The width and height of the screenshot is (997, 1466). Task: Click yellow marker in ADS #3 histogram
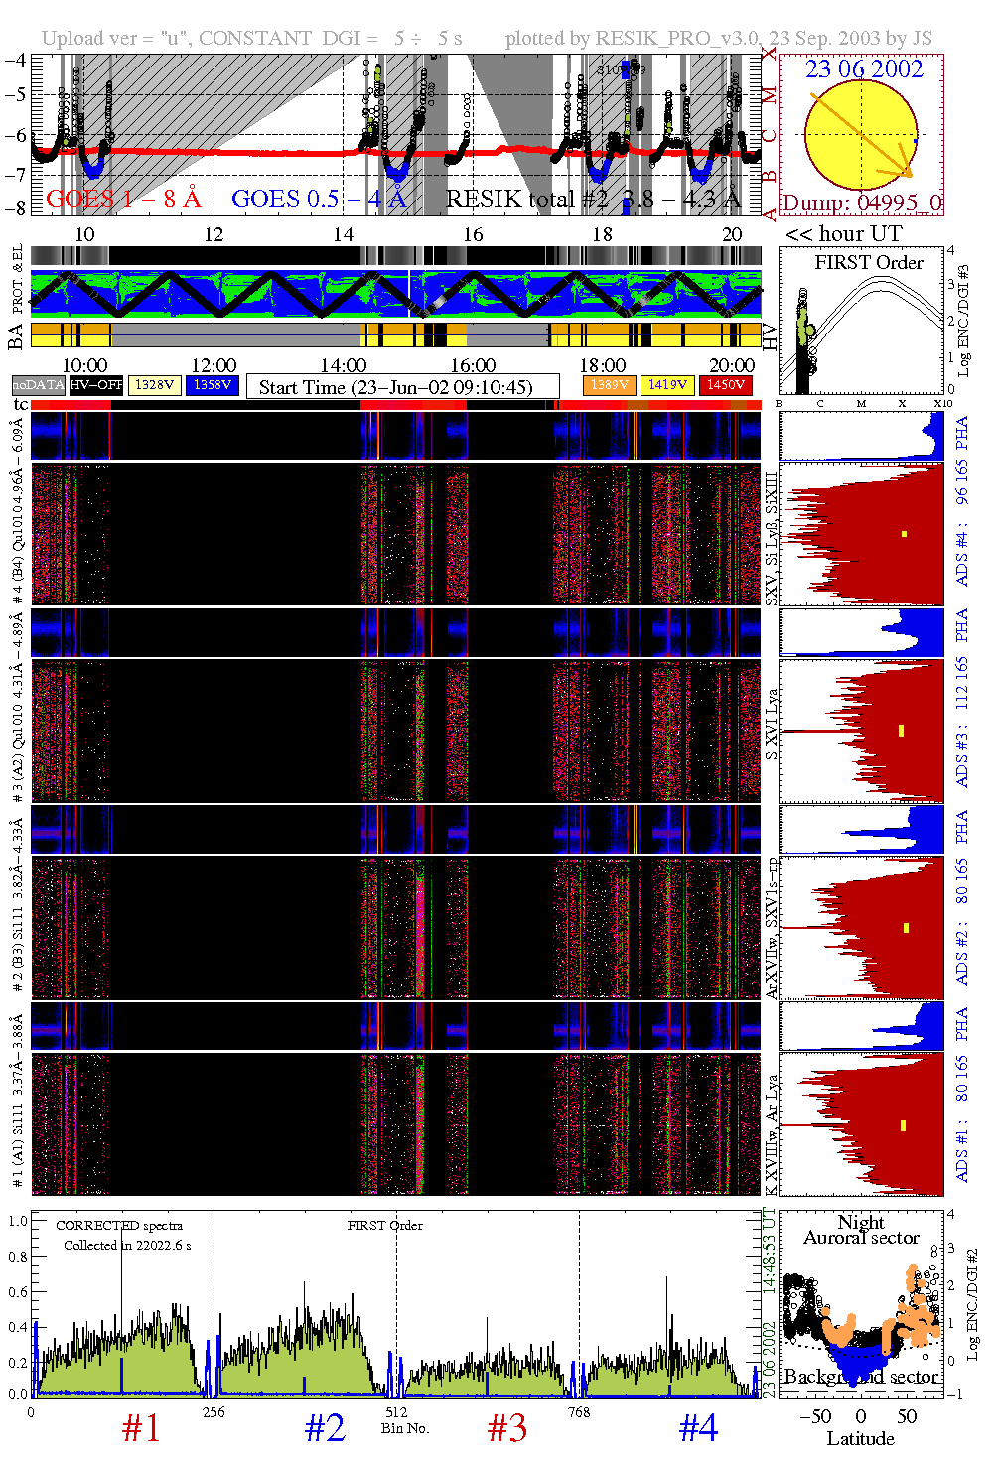(x=901, y=732)
